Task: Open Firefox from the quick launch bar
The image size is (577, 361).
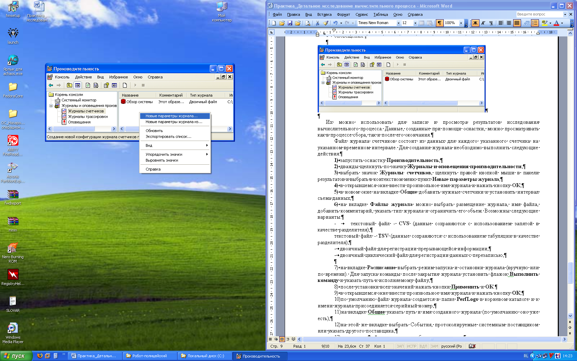Action: (40, 356)
